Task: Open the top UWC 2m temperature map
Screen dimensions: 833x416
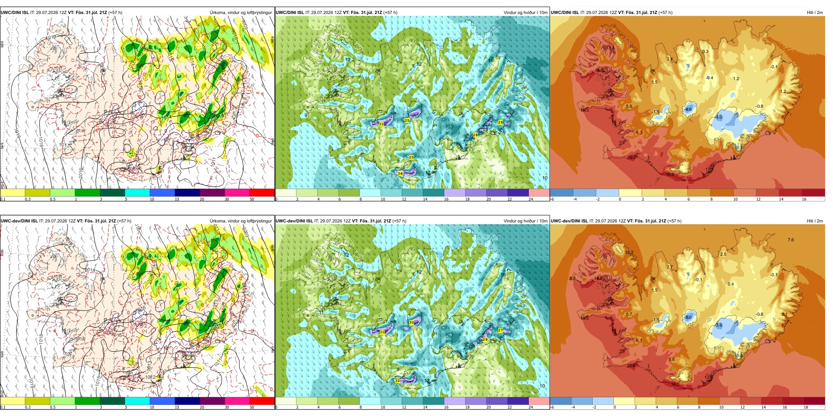Action: pyautogui.click(x=687, y=104)
